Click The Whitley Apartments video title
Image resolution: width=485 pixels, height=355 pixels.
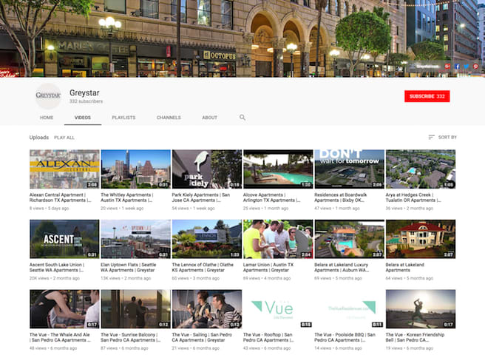[x=127, y=197]
